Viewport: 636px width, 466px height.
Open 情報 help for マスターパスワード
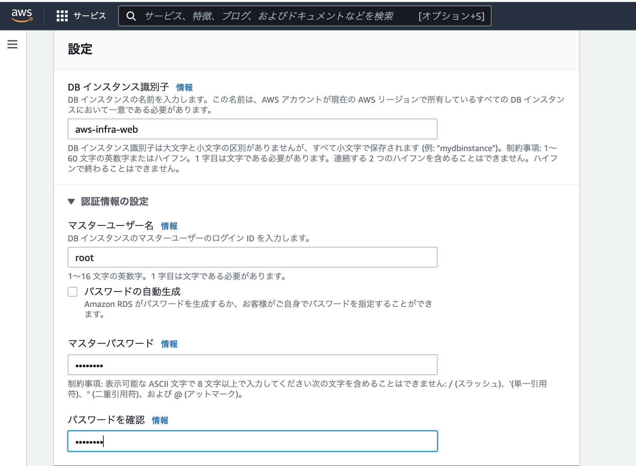pyautogui.click(x=169, y=344)
